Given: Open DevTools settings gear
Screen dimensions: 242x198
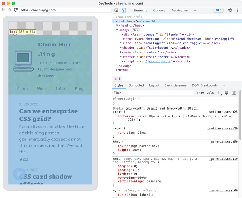Looking at the screenshot, I should (x=230, y=10).
